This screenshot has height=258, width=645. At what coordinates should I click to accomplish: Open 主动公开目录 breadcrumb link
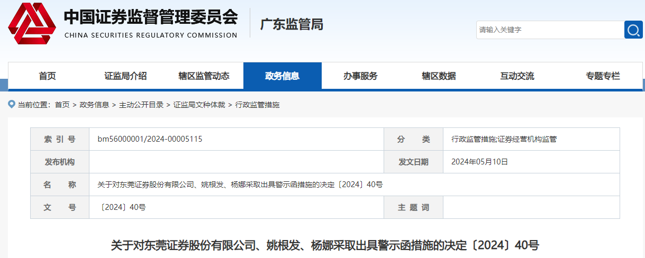pyautogui.click(x=141, y=105)
